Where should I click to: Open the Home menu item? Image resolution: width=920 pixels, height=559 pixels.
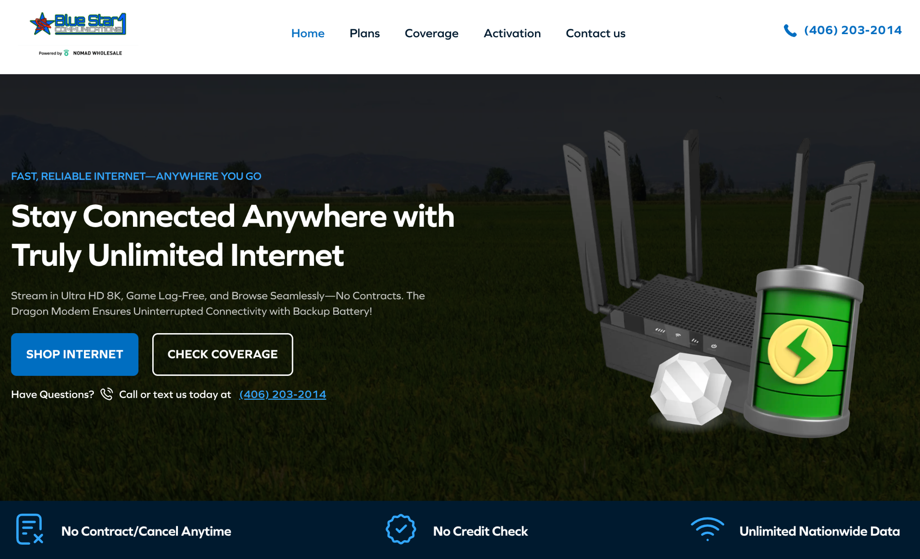point(308,33)
